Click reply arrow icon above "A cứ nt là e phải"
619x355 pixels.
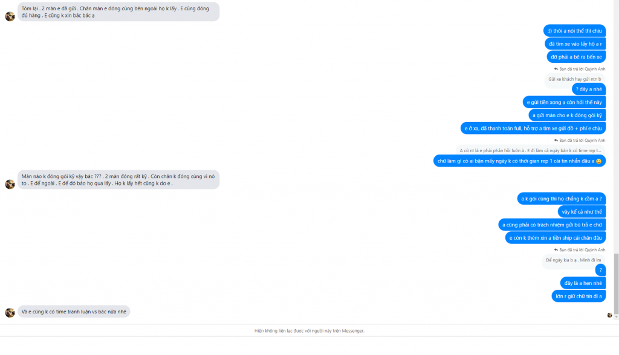[556, 141]
